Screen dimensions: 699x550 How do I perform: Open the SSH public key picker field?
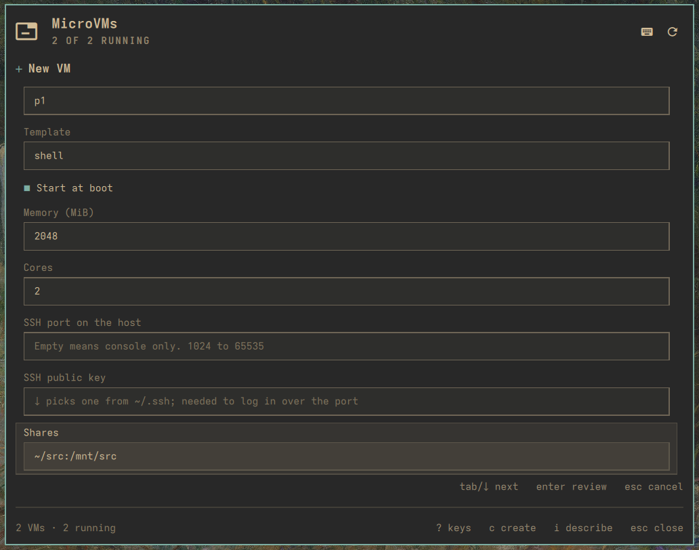(346, 401)
